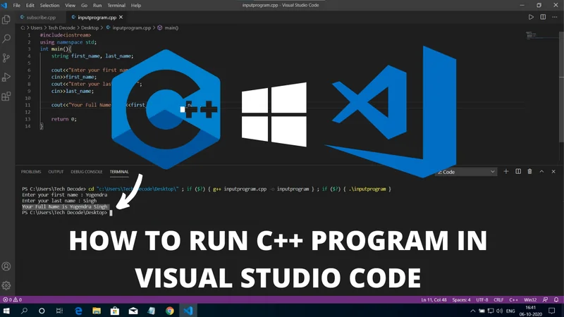Switch to the Problems panel tab
The height and width of the screenshot is (317, 564).
coord(31,172)
